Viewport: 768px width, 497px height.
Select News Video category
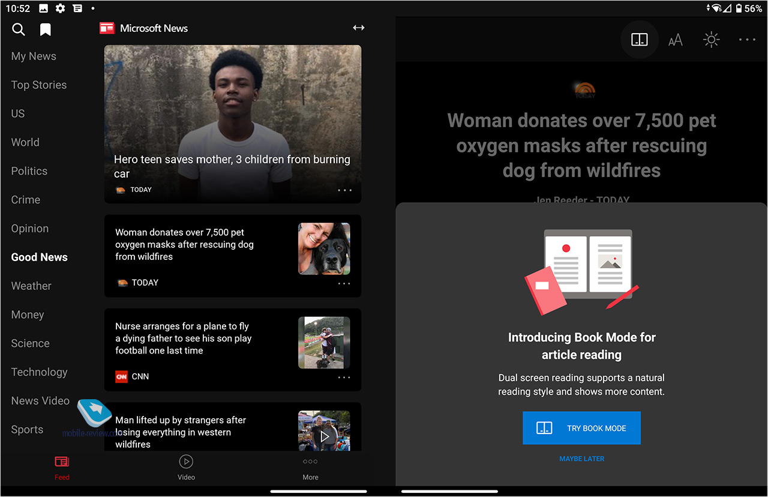pos(40,401)
